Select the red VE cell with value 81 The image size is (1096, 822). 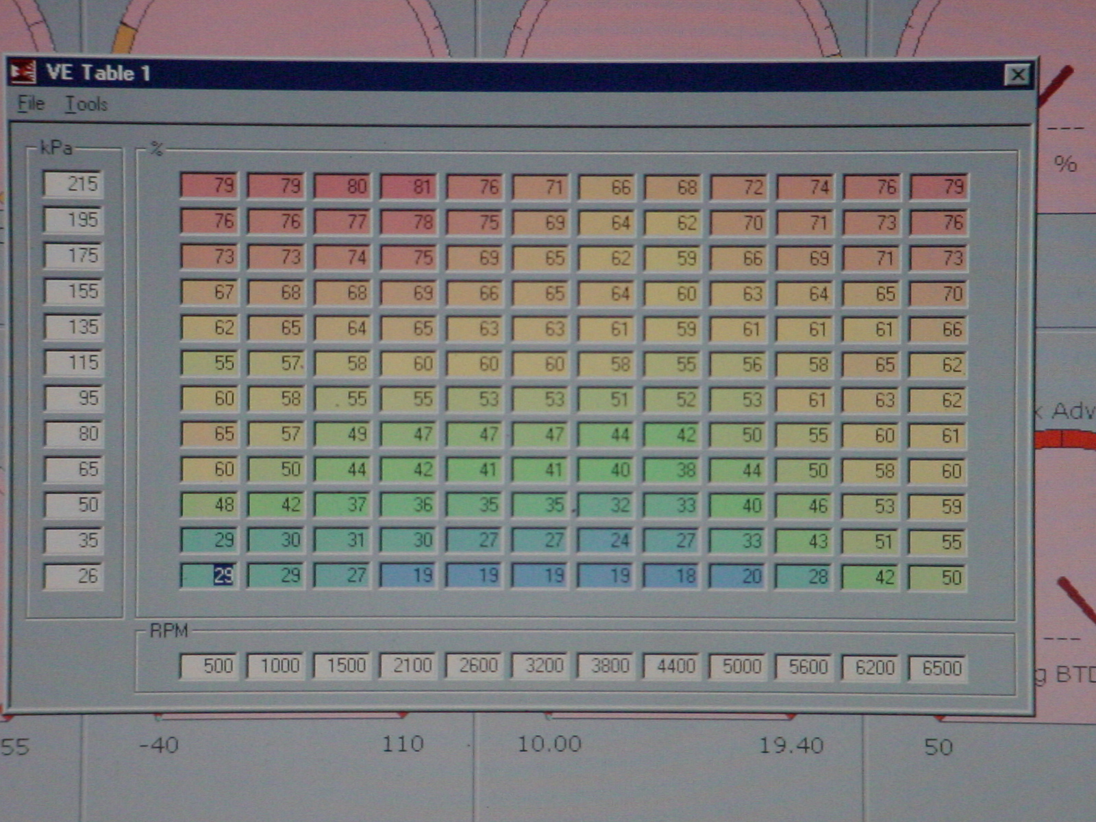[x=408, y=186]
